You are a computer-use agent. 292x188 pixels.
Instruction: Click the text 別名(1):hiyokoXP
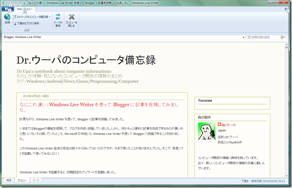(x=230, y=142)
